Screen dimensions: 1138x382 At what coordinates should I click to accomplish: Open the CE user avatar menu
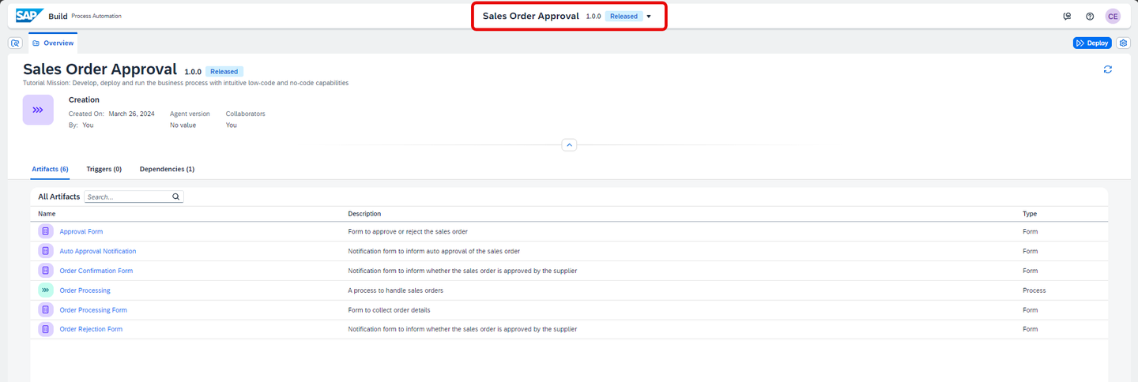tap(1113, 16)
